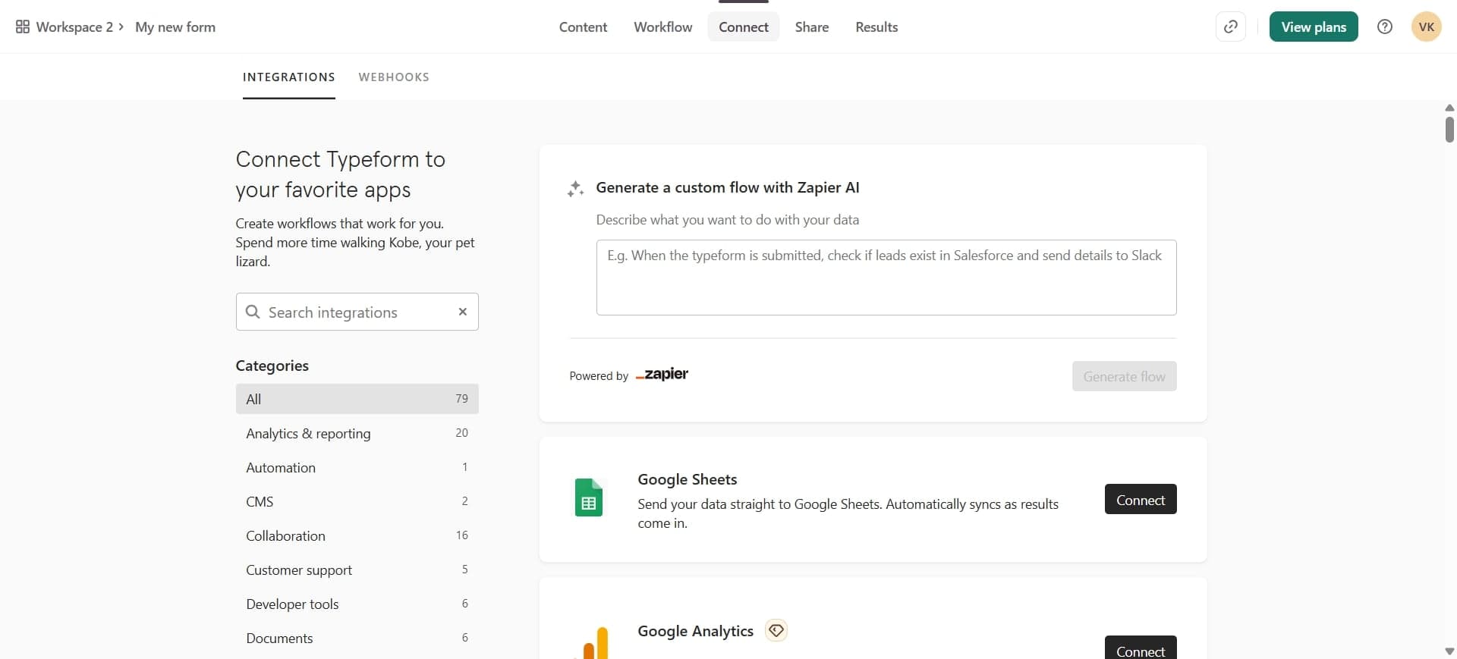Select the Automation category
This screenshot has width=1457, height=659.
(x=357, y=467)
